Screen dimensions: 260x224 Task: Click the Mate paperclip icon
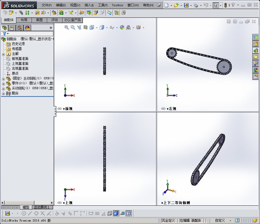tap(21, 13)
